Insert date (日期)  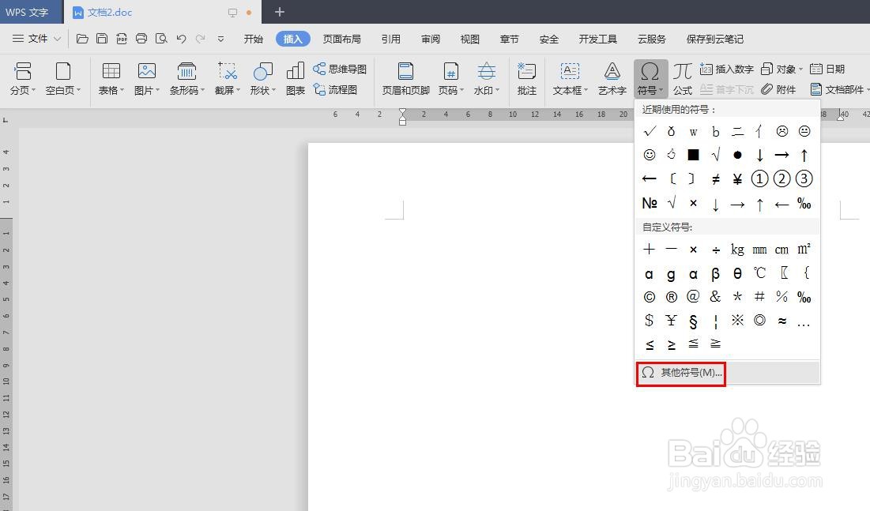tap(827, 69)
